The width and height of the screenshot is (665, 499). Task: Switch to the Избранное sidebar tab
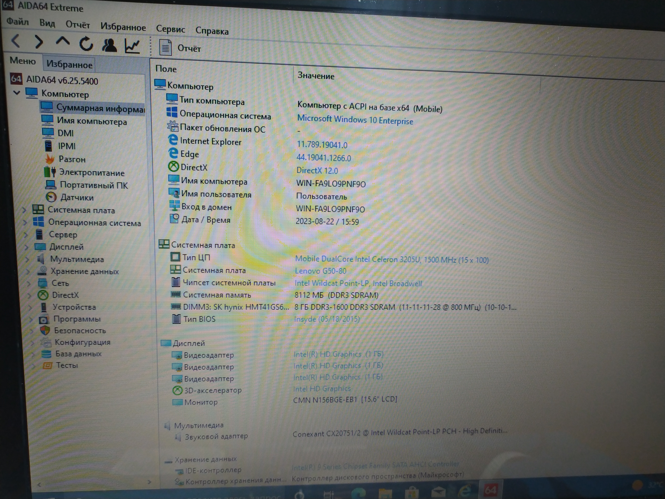pos(69,64)
